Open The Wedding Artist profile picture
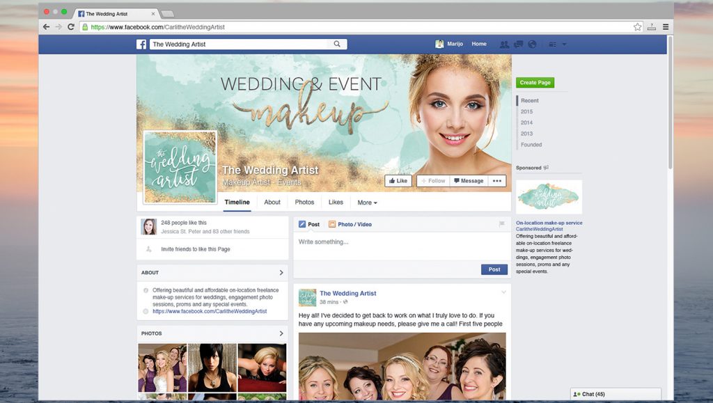Image resolution: width=713 pixels, height=403 pixels. [x=180, y=167]
